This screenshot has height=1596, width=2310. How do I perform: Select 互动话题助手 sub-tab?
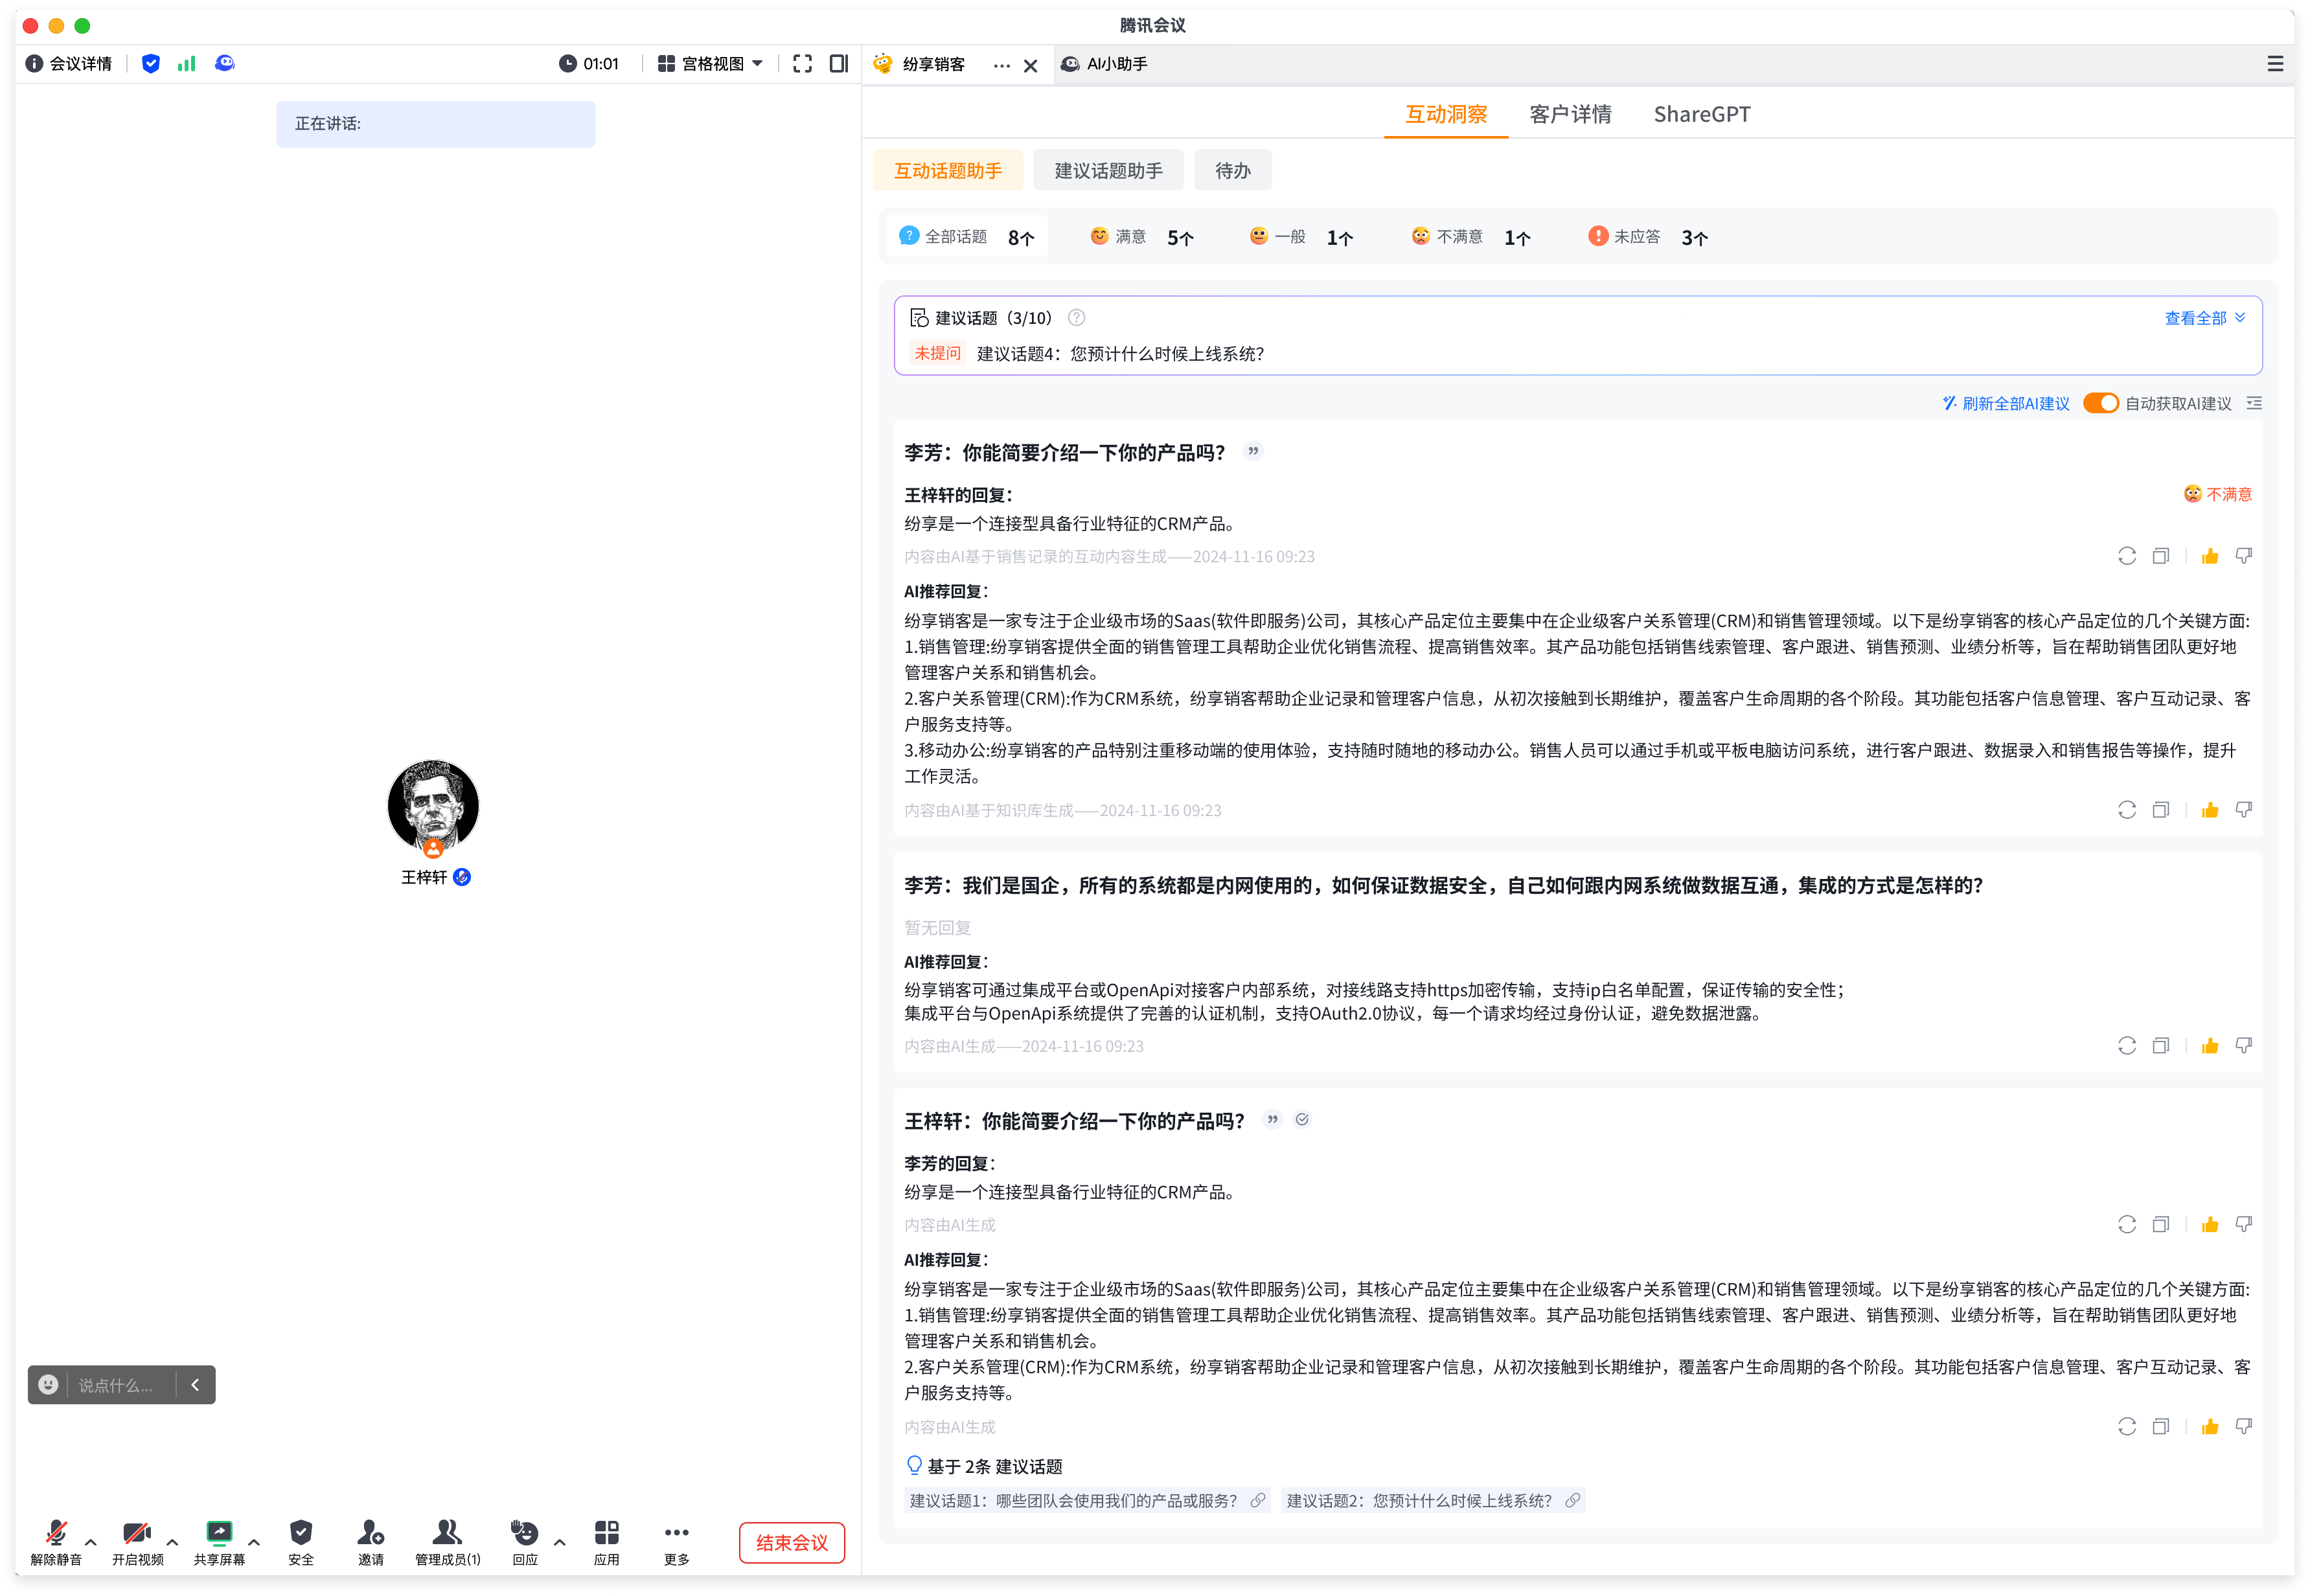tap(948, 171)
